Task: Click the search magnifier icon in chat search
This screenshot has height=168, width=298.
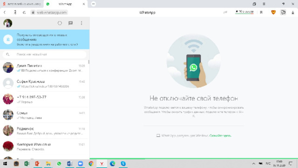Action: [7, 55]
